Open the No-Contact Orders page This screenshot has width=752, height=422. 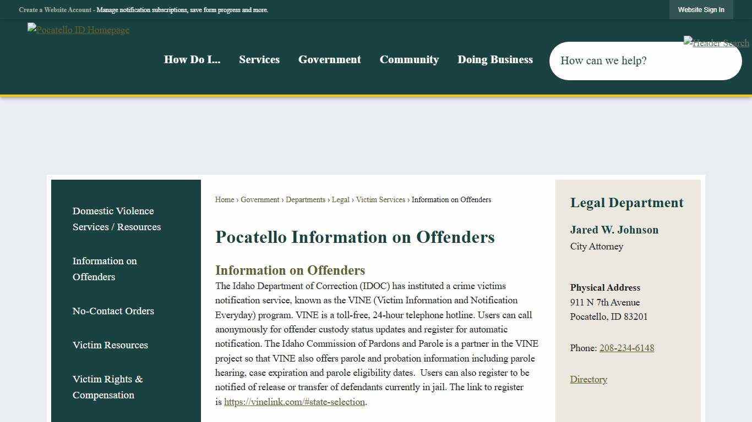click(x=113, y=311)
